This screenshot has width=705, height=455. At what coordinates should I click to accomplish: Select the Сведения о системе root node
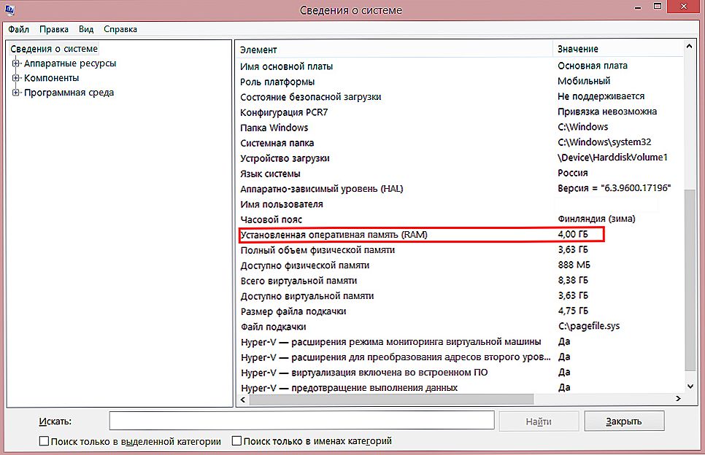pos(54,49)
